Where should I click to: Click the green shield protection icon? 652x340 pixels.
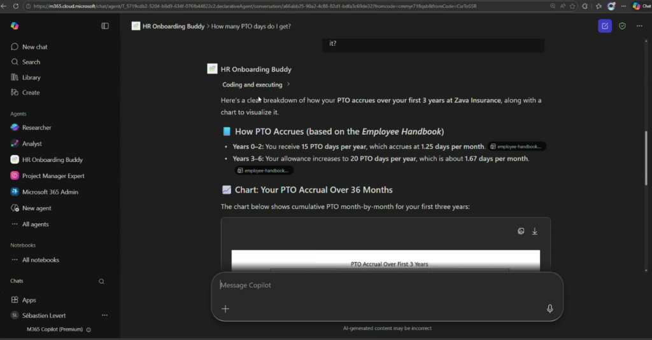(622, 26)
